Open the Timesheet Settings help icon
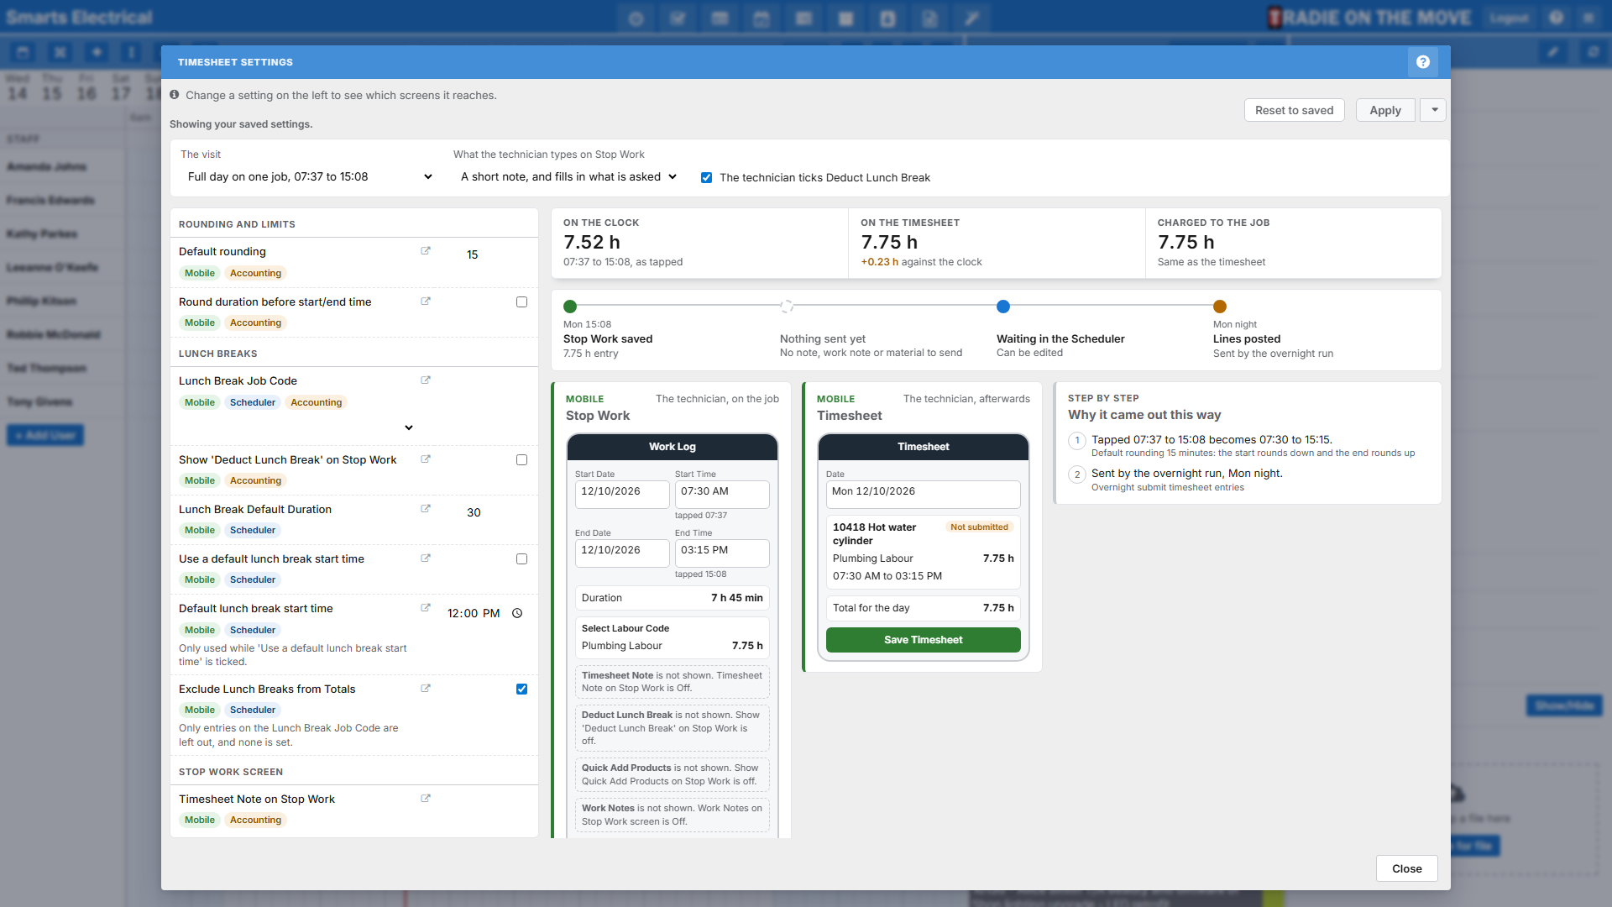This screenshot has height=907, width=1612. click(1422, 62)
